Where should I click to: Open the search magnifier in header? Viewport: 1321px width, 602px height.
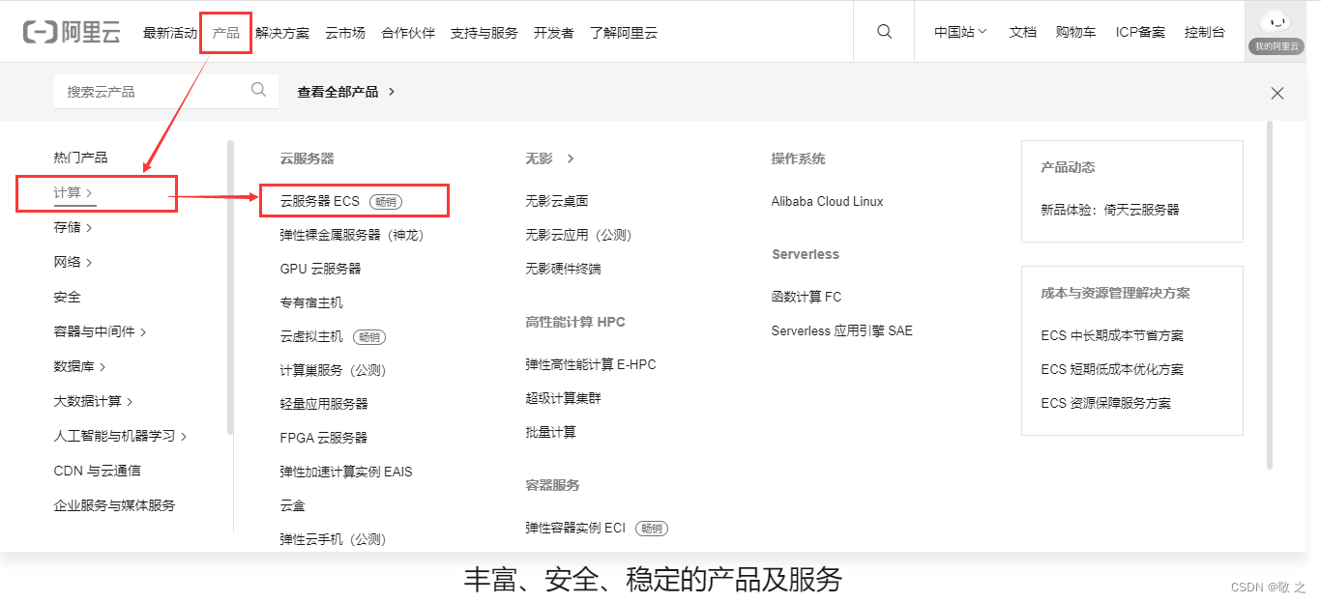tap(884, 32)
